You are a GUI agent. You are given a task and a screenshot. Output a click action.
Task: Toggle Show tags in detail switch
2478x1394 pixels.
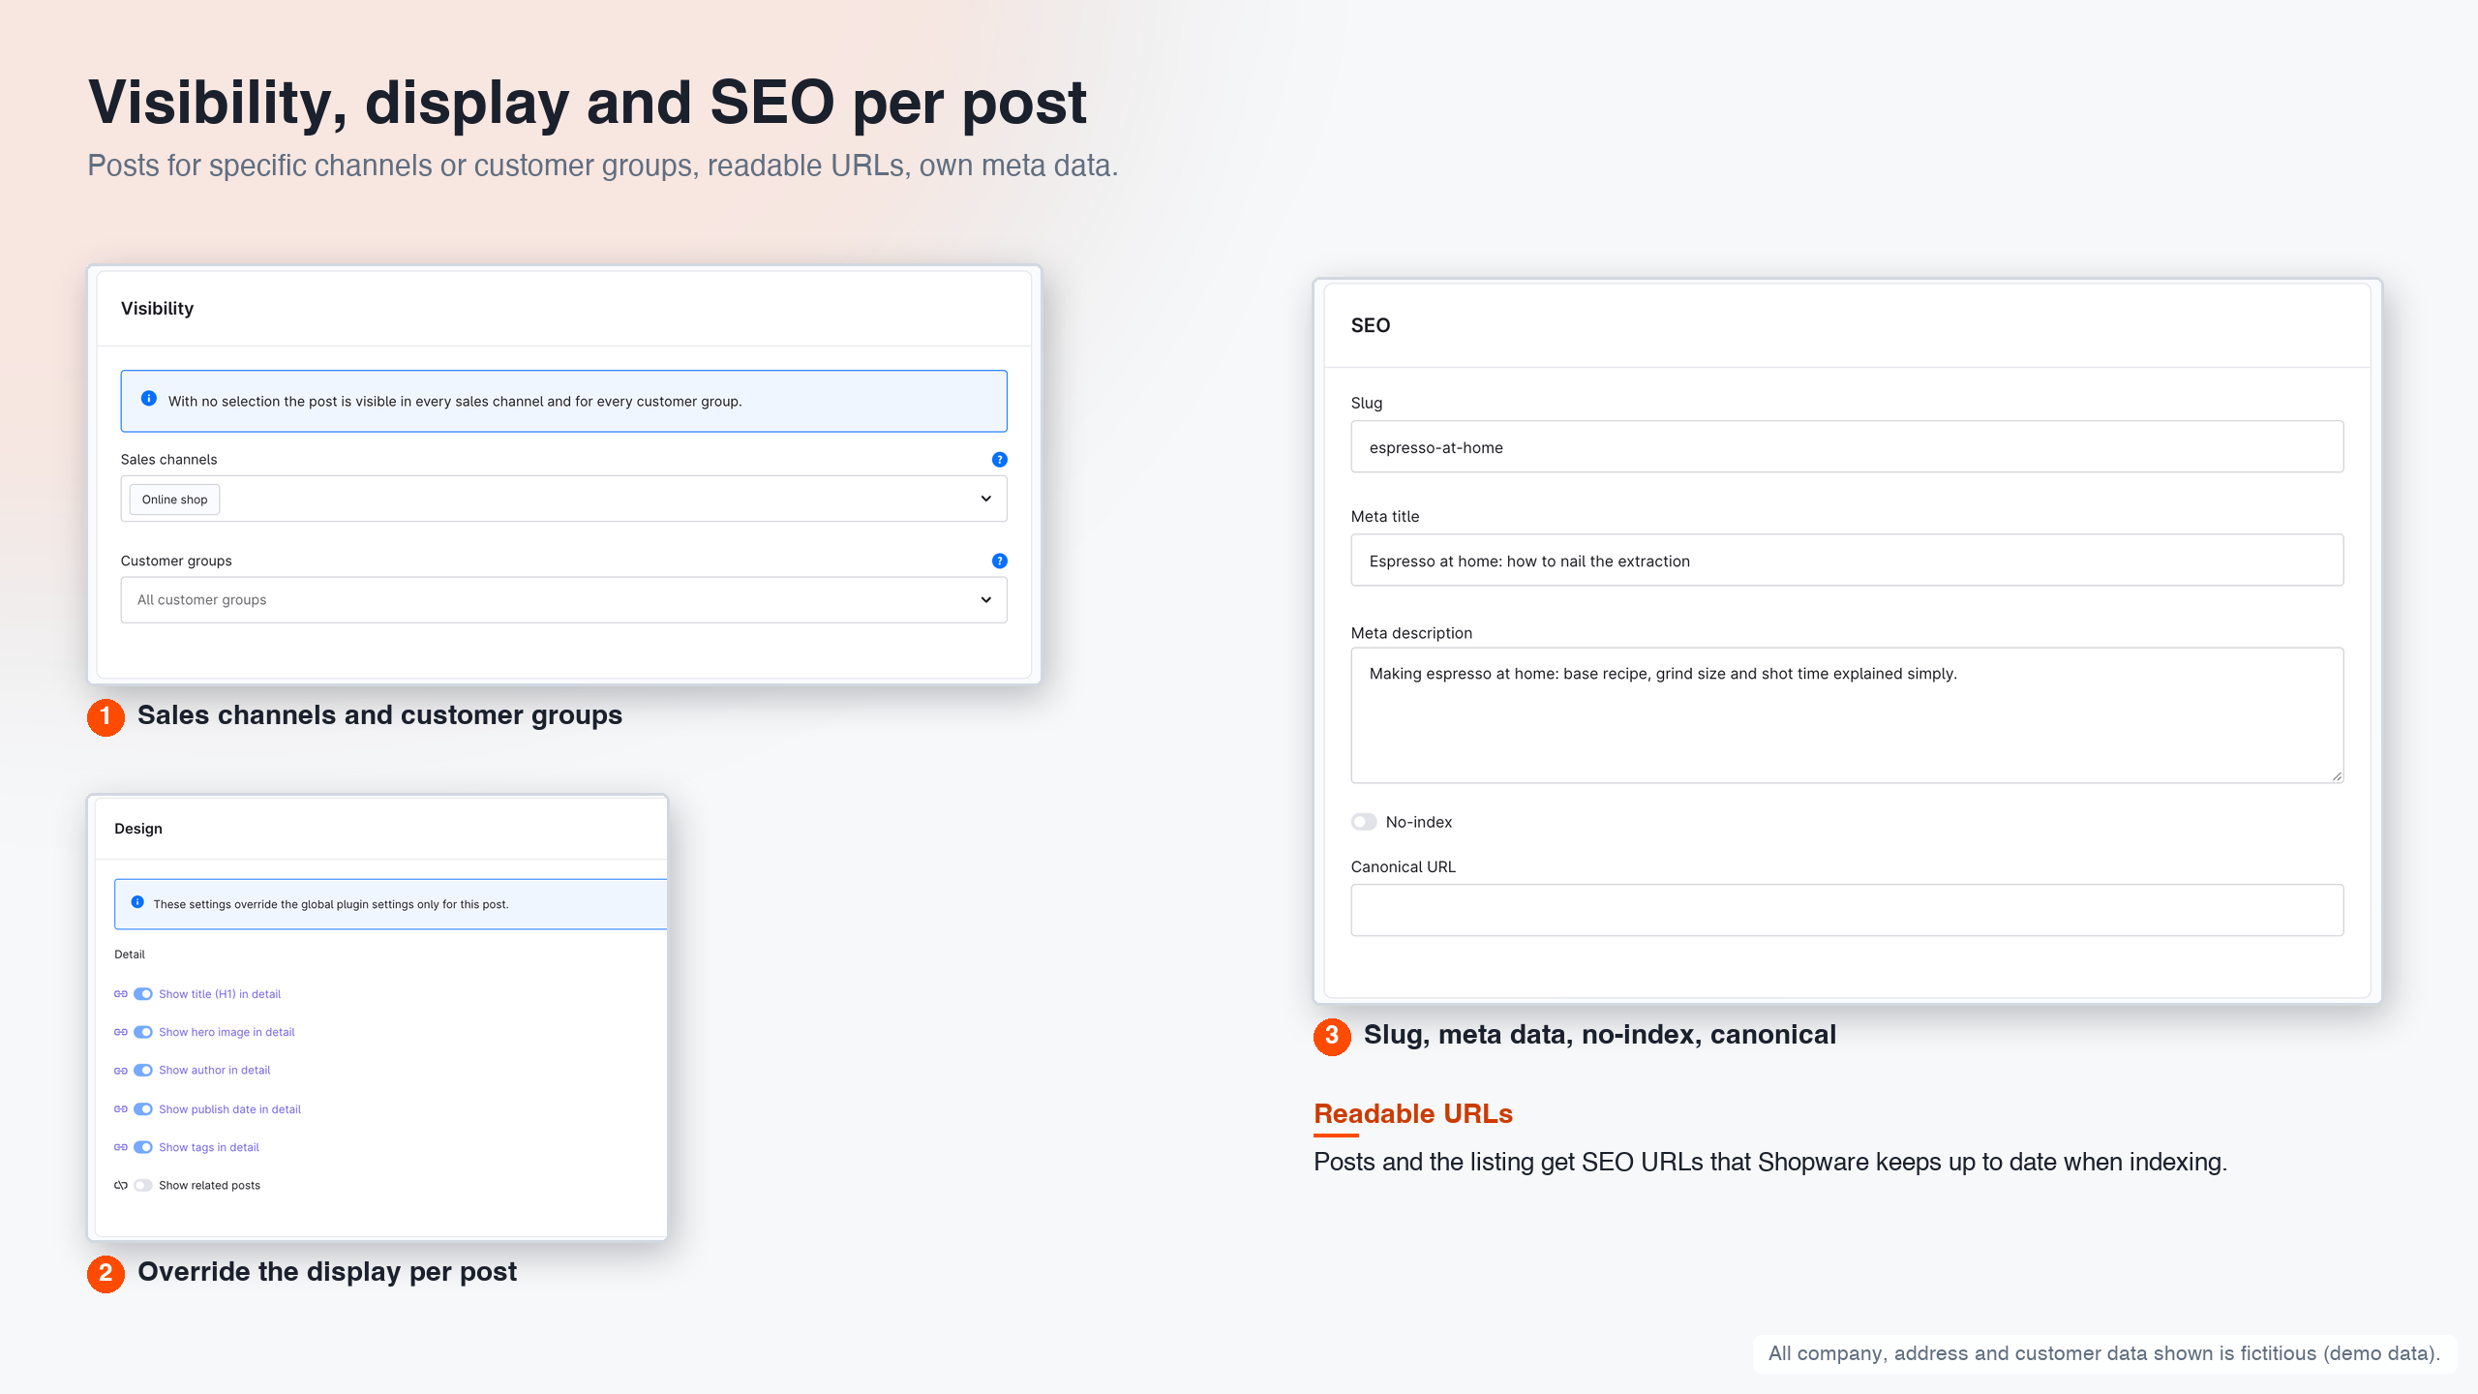(x=143, y=1147)
